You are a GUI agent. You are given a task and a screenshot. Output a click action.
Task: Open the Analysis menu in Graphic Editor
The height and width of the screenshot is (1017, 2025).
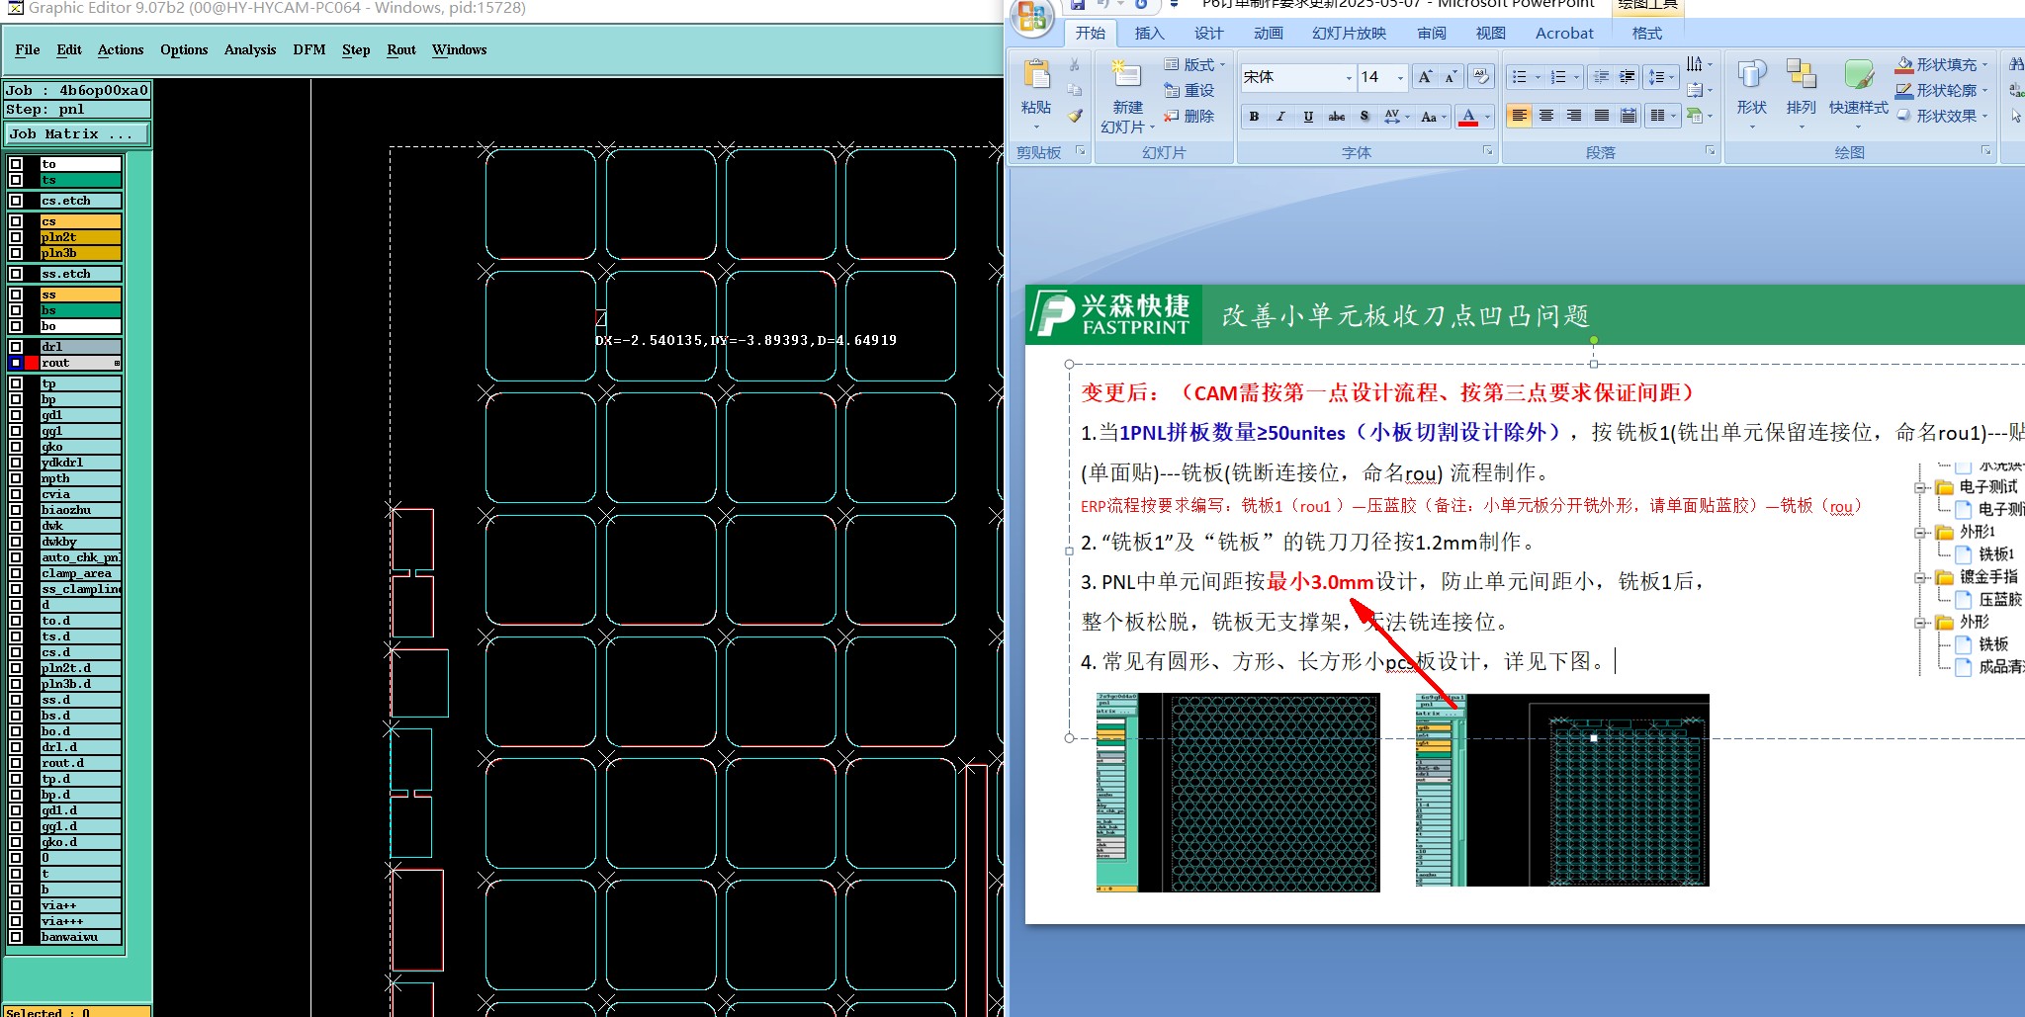point(250,49)
